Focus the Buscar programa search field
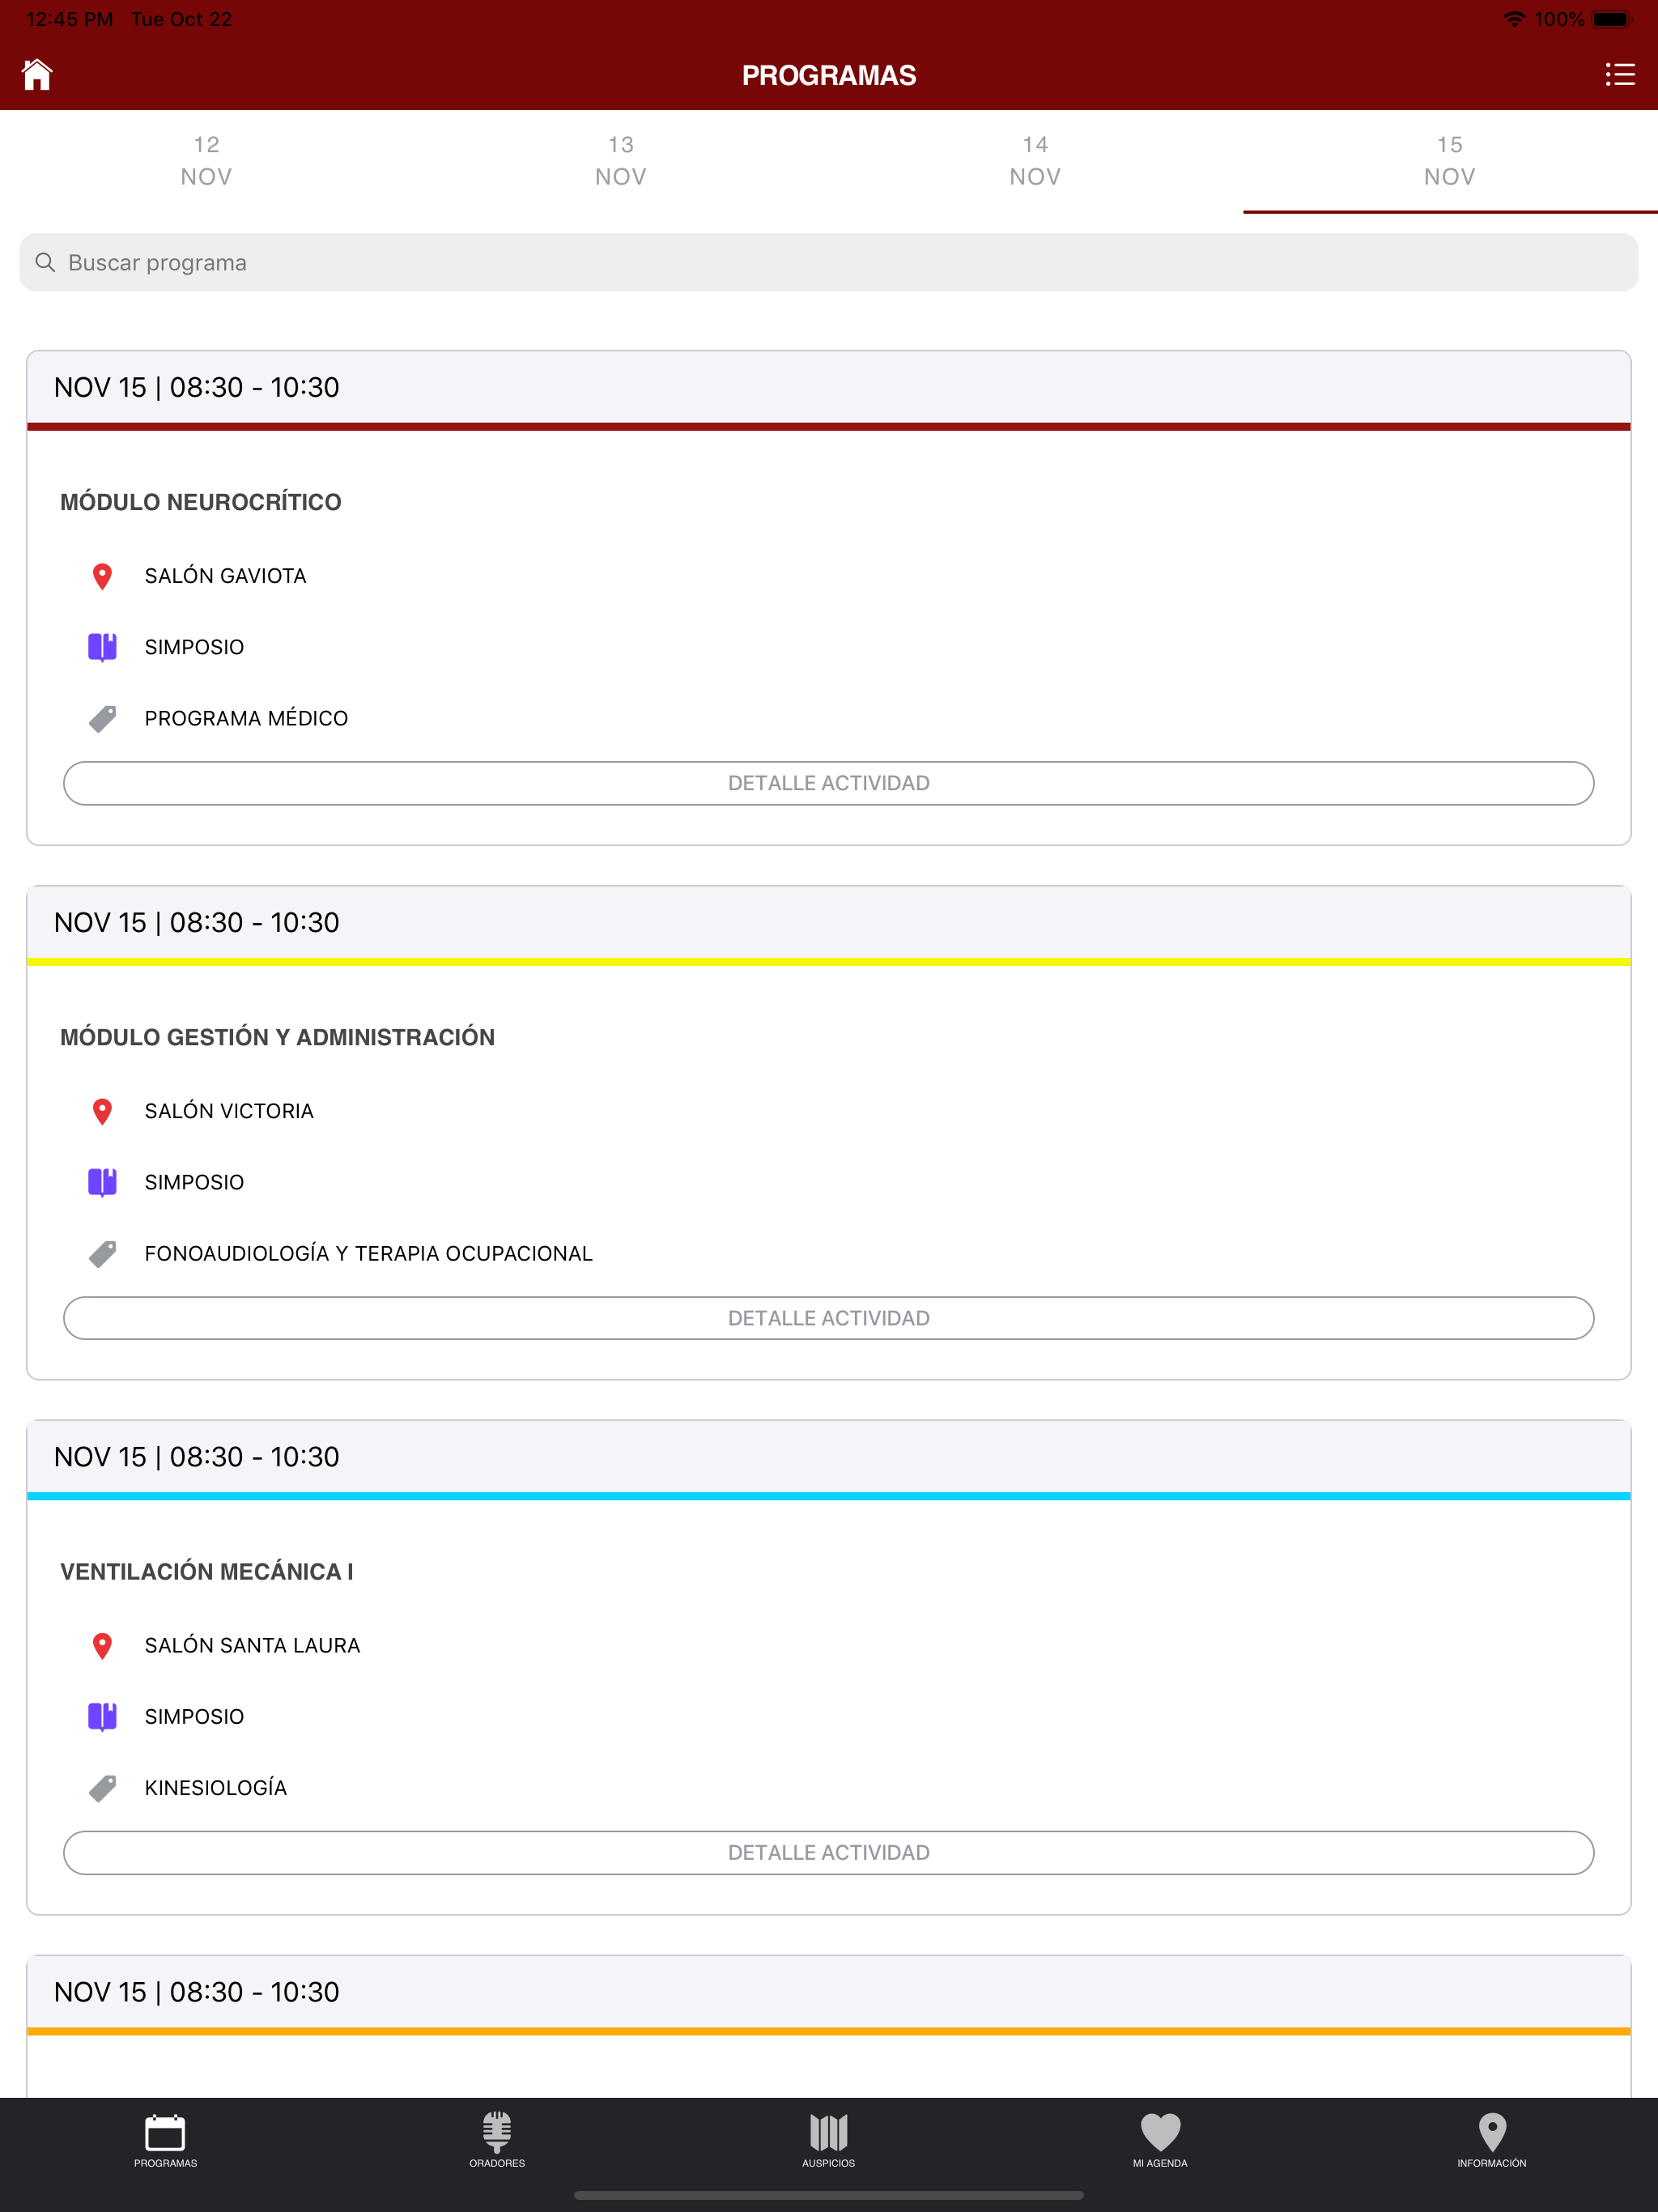1658x2212 pixels. coord(828,263)
